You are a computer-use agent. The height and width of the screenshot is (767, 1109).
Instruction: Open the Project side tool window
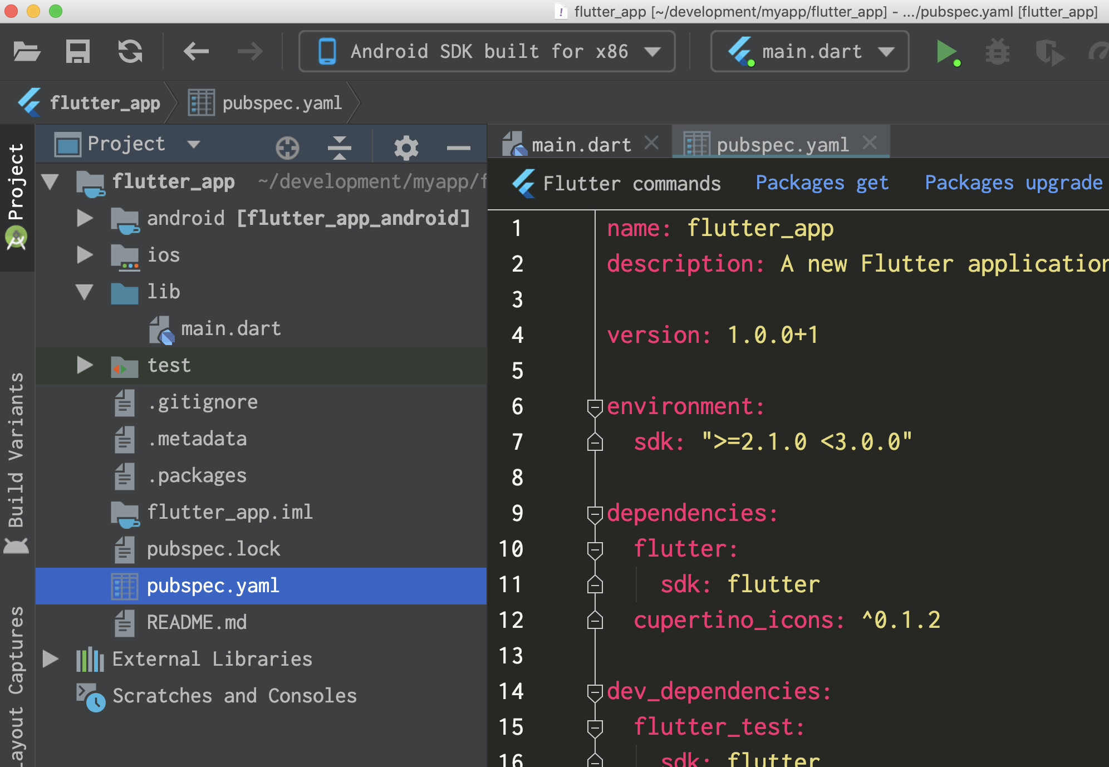(x=17, y=198)
